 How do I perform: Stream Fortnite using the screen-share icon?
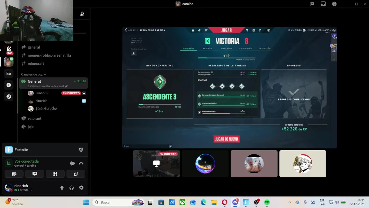coord(81,150)
